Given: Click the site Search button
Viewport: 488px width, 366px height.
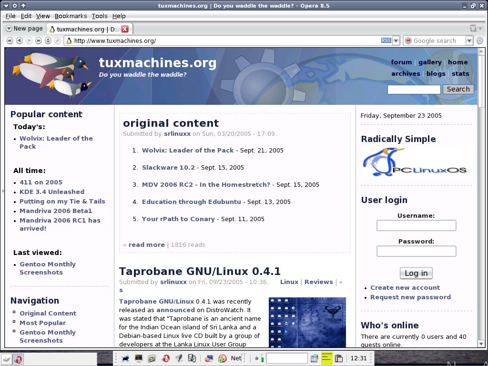Looking at the screenshot, I should coord(458,89).
